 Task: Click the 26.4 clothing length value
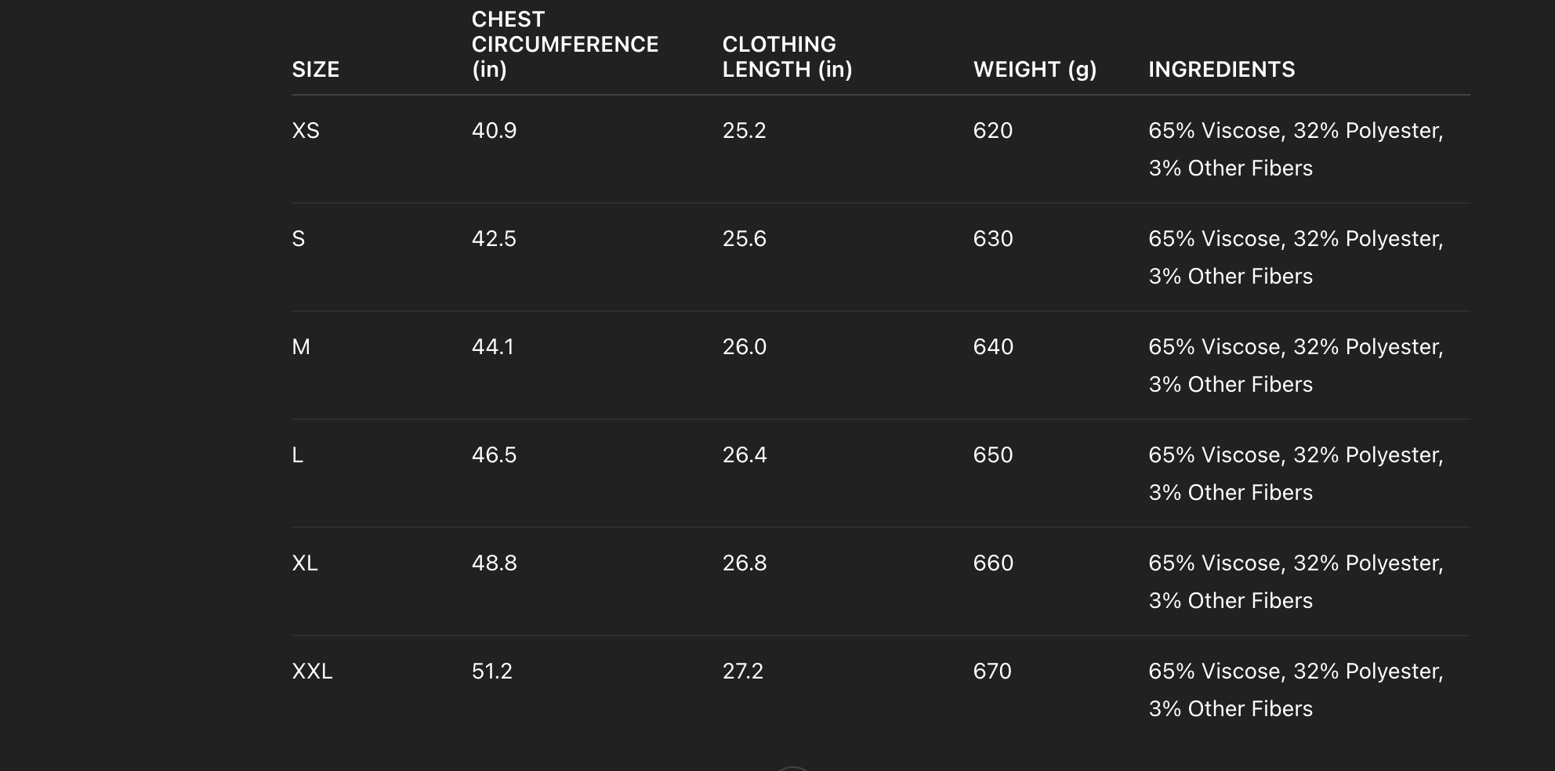click(x=744, y=455)
